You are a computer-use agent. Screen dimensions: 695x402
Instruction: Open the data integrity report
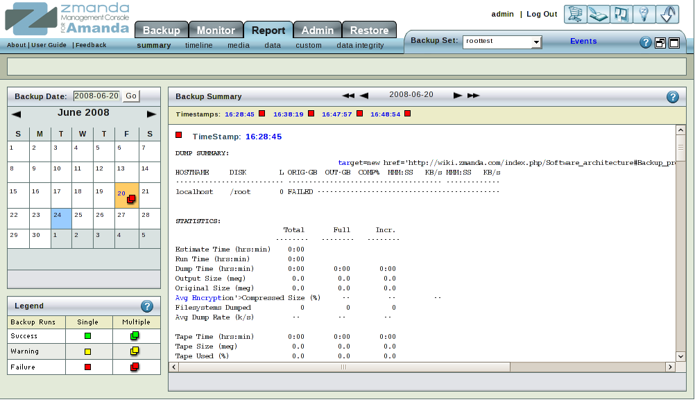point(360,45)
